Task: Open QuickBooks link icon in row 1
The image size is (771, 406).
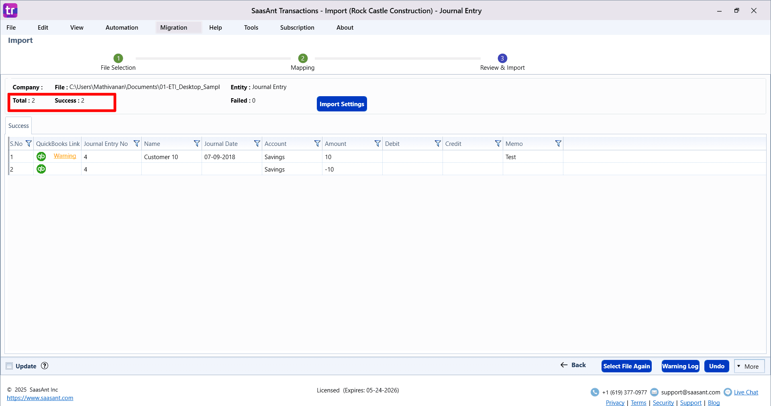Action: (41, 156)
